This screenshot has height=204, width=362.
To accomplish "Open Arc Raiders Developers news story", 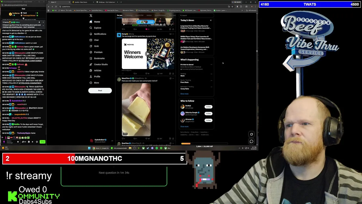I will [x=196, y=50].
